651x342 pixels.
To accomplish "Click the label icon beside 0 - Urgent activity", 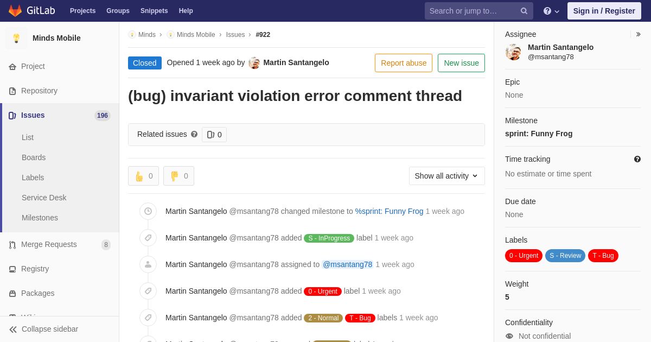I will coord(148,291).
